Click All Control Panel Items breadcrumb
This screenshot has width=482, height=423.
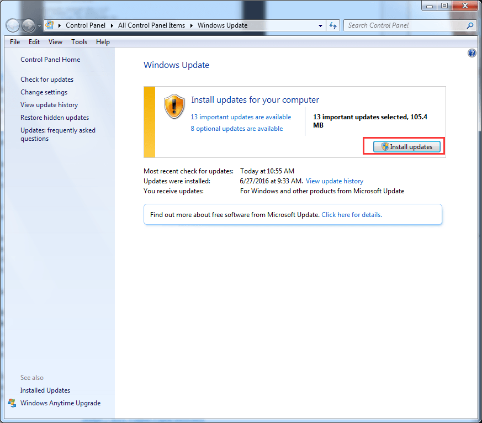[151, 25]
